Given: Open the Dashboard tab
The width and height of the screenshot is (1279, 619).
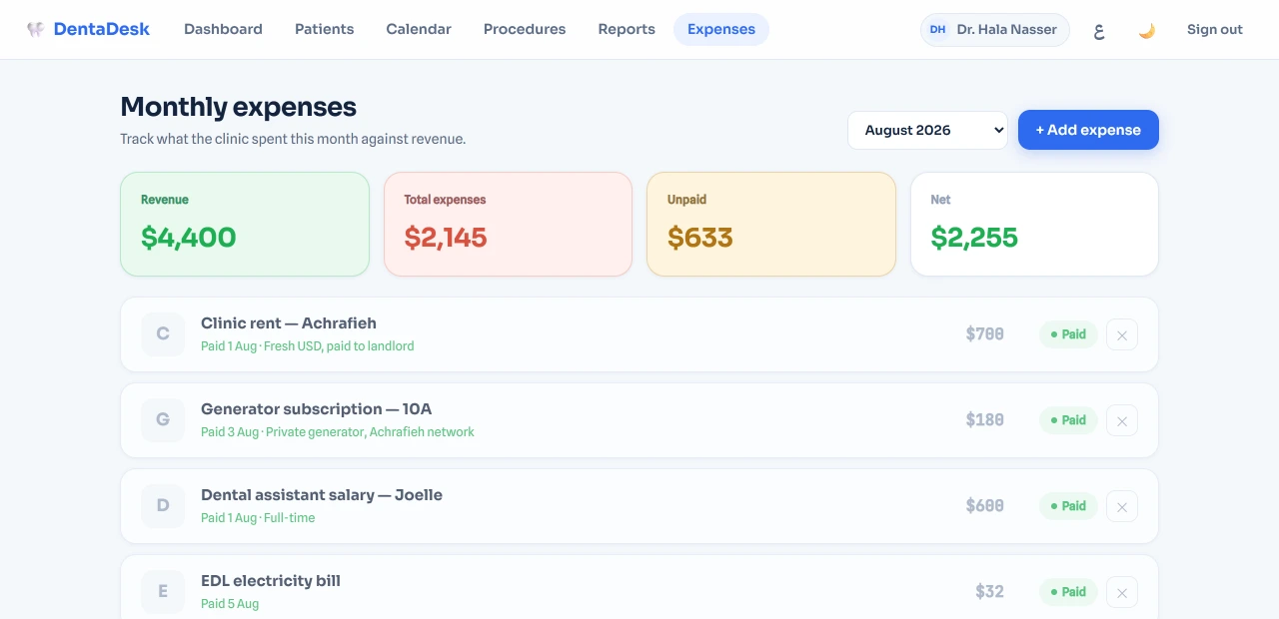Looking at the screenshot, I should [x=223, y=30].
